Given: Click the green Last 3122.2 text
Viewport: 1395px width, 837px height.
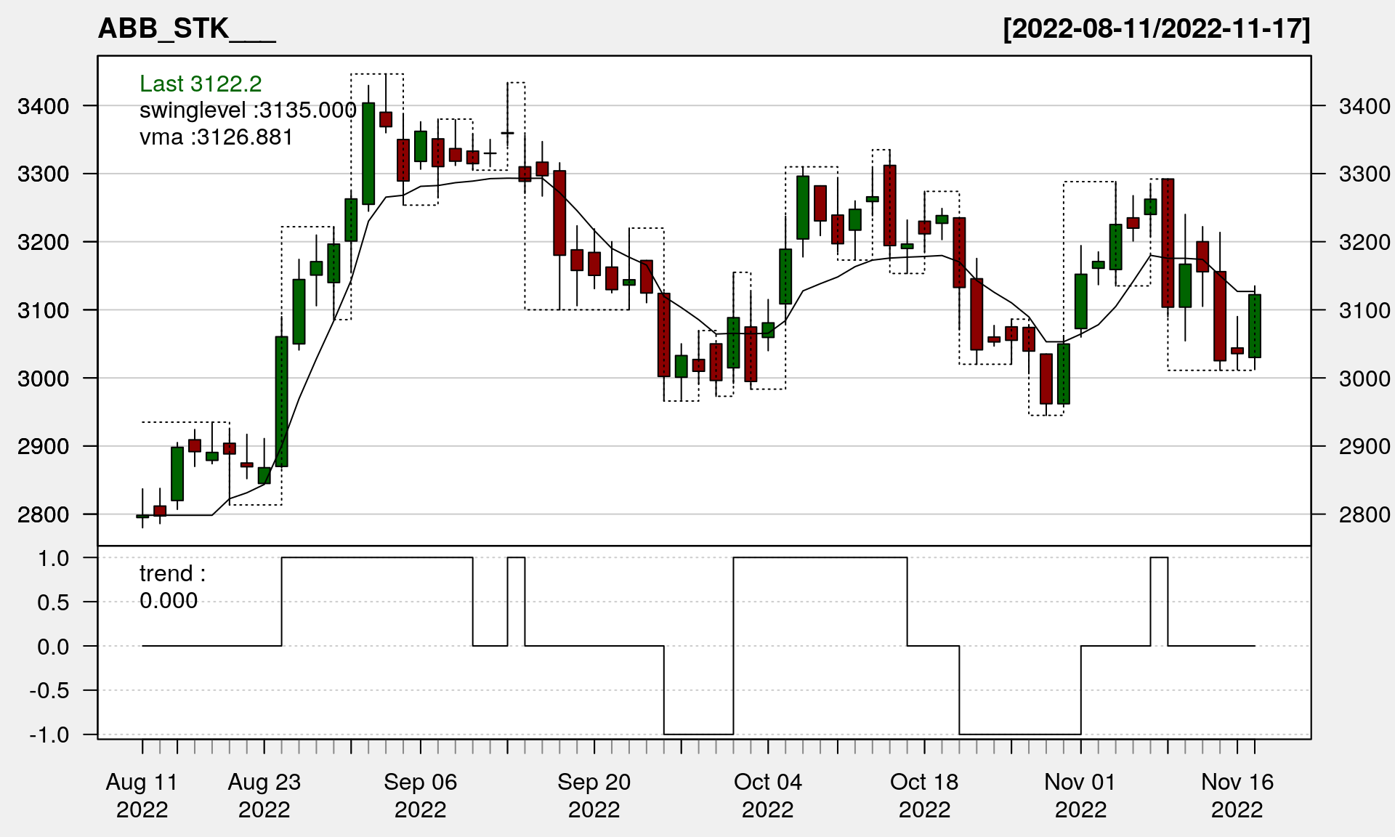Looking at the screenshot, I should (x=201, y=84).
